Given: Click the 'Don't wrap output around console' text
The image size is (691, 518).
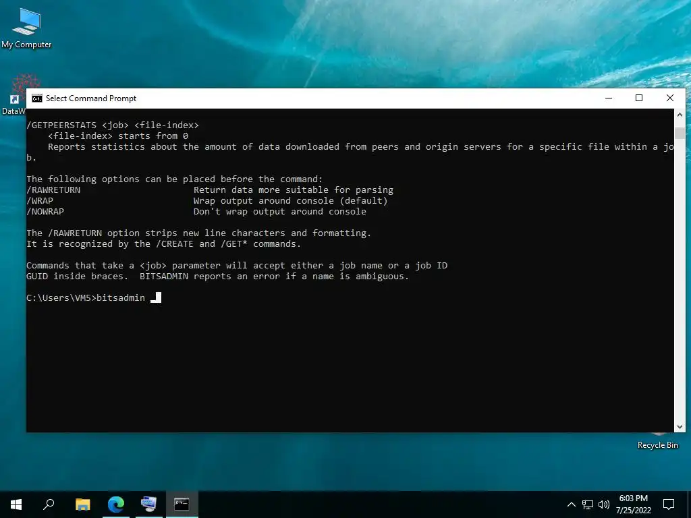Looking at the screenshot, I should [279, 211].
